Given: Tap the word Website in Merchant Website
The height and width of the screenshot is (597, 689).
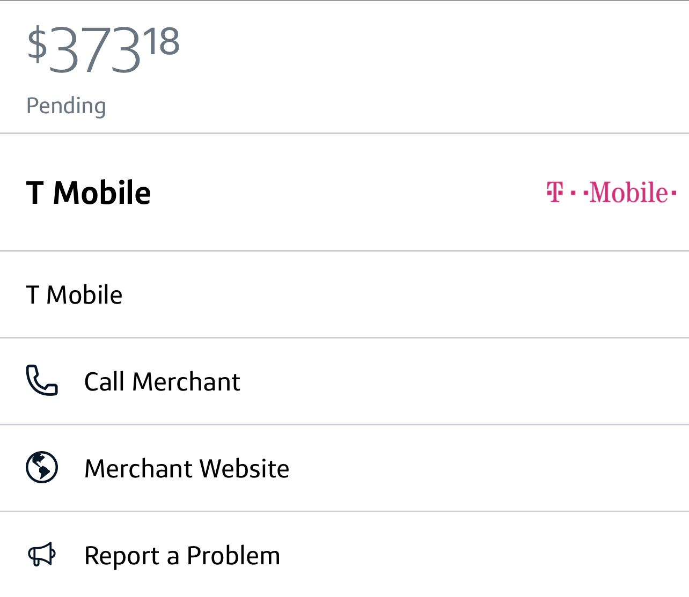Looking at the screenshot, I should coord(245,469).
